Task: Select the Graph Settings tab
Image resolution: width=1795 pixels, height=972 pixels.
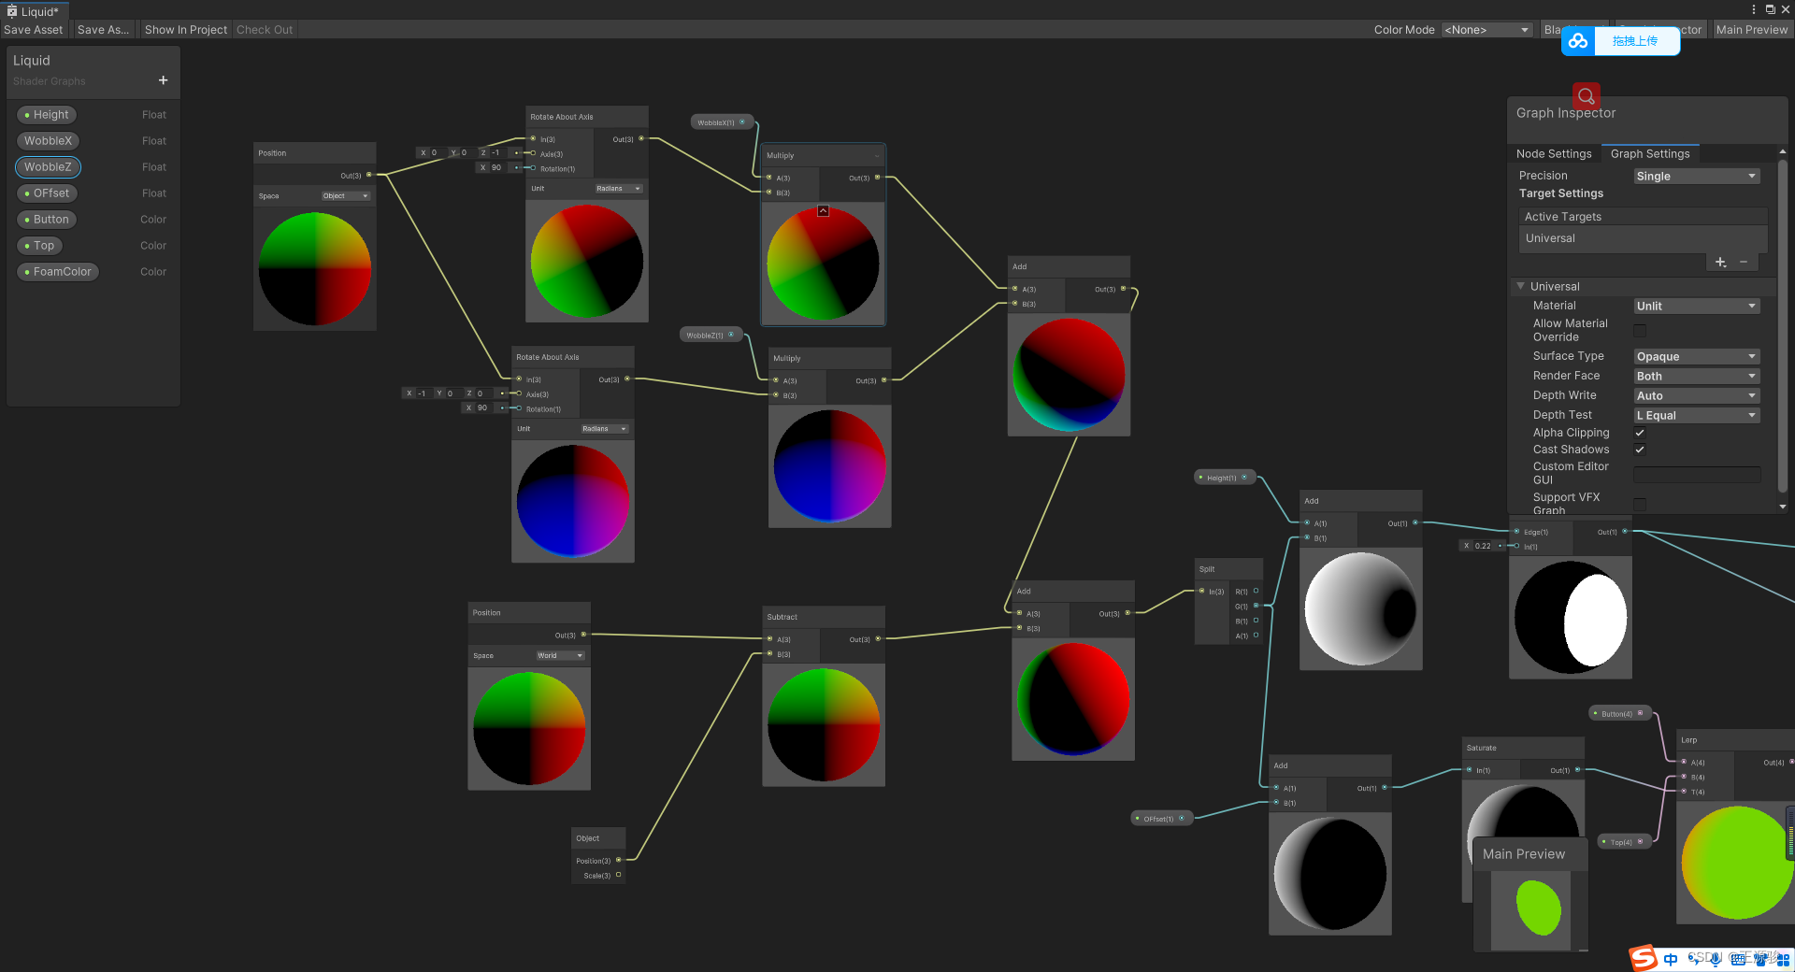Action: point(1649,154)
